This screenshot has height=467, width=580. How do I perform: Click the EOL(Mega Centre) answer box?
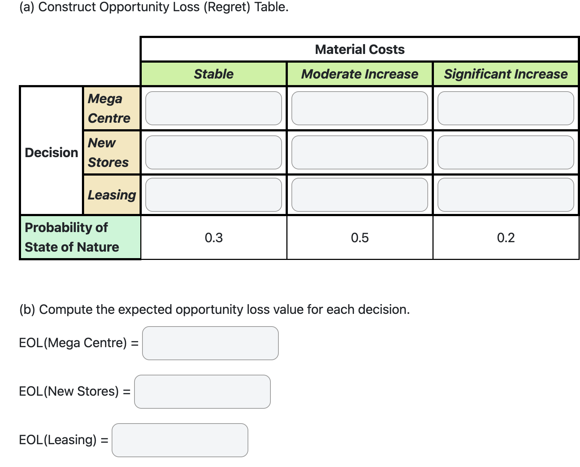[x=210, y=342]
